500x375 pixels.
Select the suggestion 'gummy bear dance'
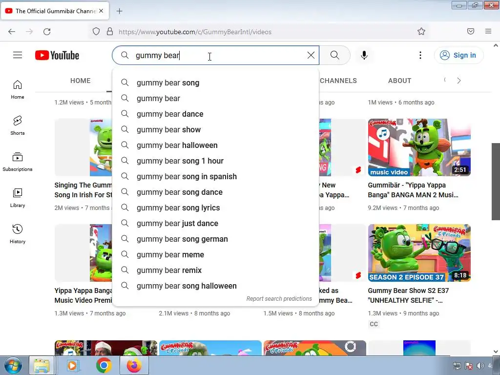coord(215,114)
